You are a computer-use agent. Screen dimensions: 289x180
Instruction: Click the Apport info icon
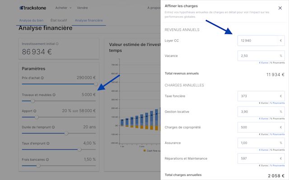[x=35, y=111]
